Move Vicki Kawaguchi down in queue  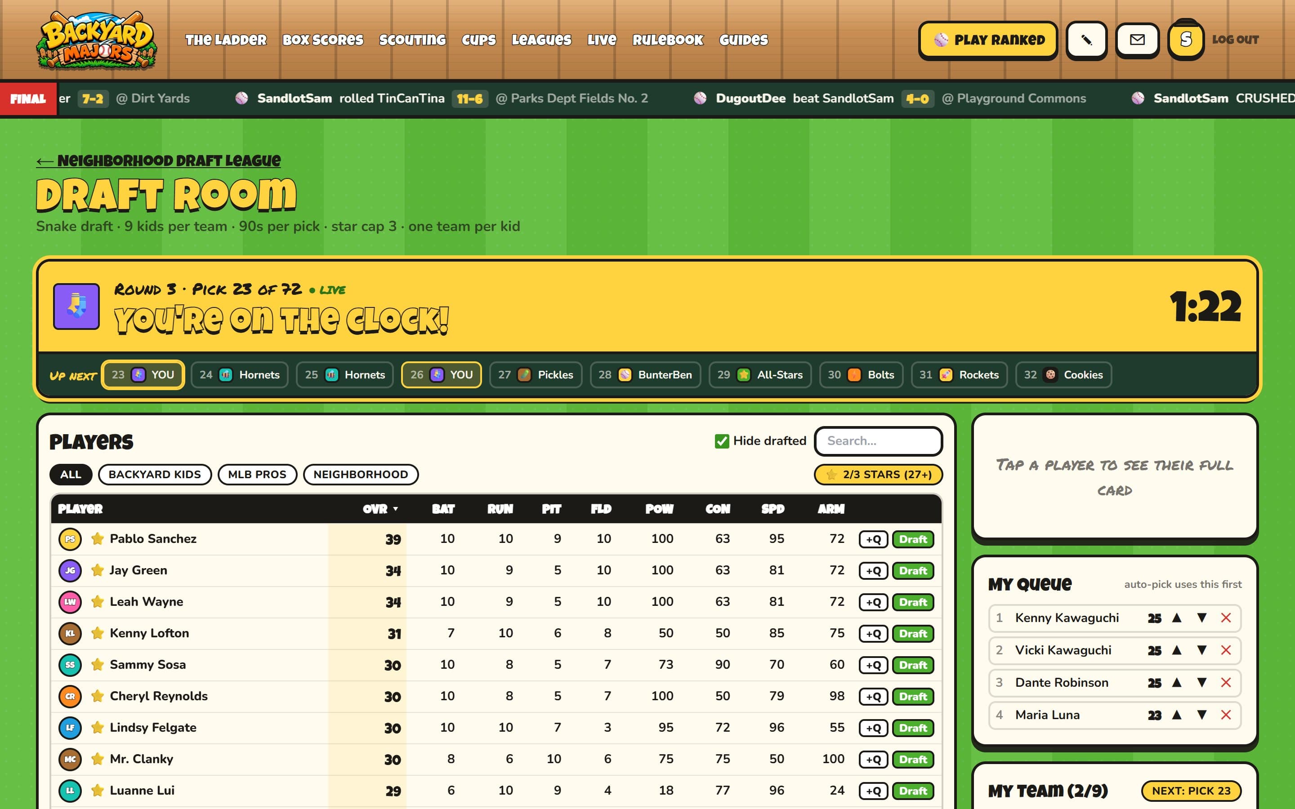(x=1201, y=650)
